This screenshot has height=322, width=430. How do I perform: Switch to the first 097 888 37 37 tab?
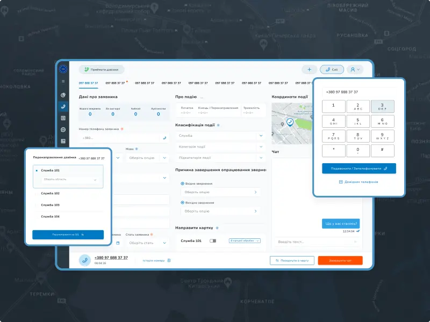(x=88, y=83)
